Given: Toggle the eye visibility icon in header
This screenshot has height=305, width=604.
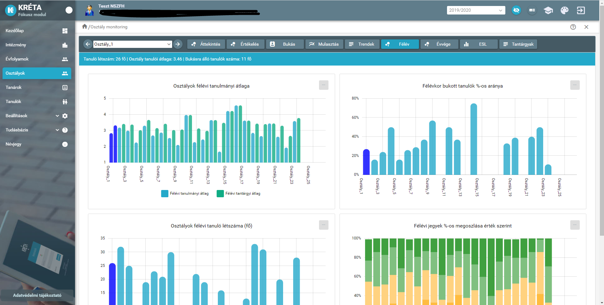Looking at the screenshot, I should click(516, 10).
